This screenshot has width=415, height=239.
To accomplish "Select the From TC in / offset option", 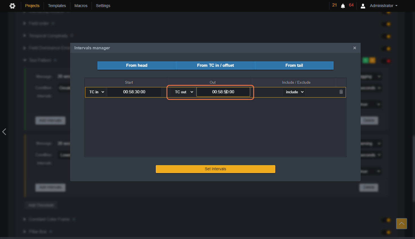I will [x=216, y=65].
